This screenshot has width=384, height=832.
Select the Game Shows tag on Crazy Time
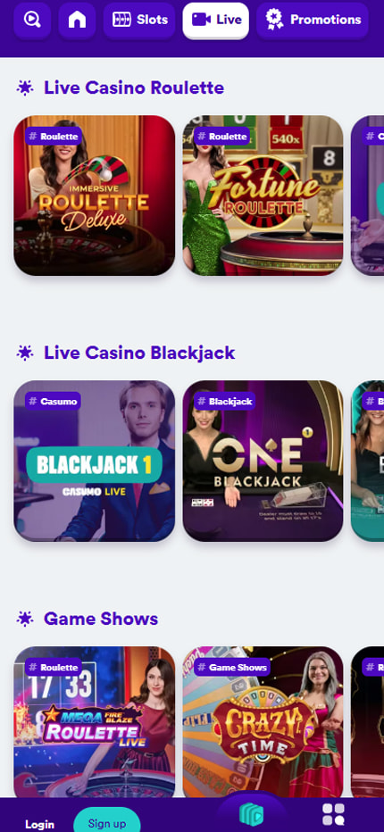231,667
